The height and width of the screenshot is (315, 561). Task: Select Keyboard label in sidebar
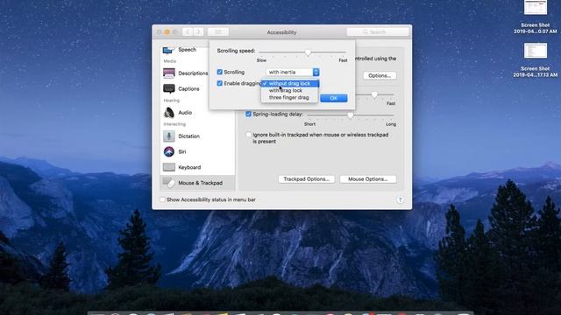189,167
